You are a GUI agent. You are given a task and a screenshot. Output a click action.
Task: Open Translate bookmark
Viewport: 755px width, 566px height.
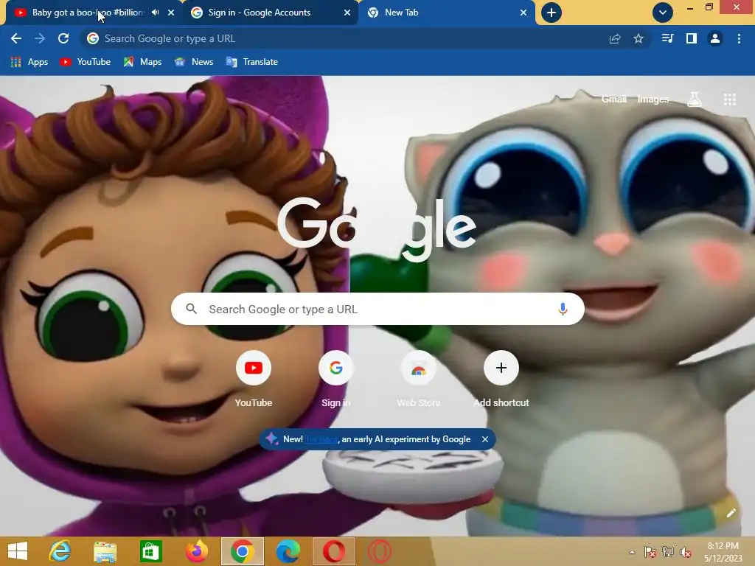[252, 62]
